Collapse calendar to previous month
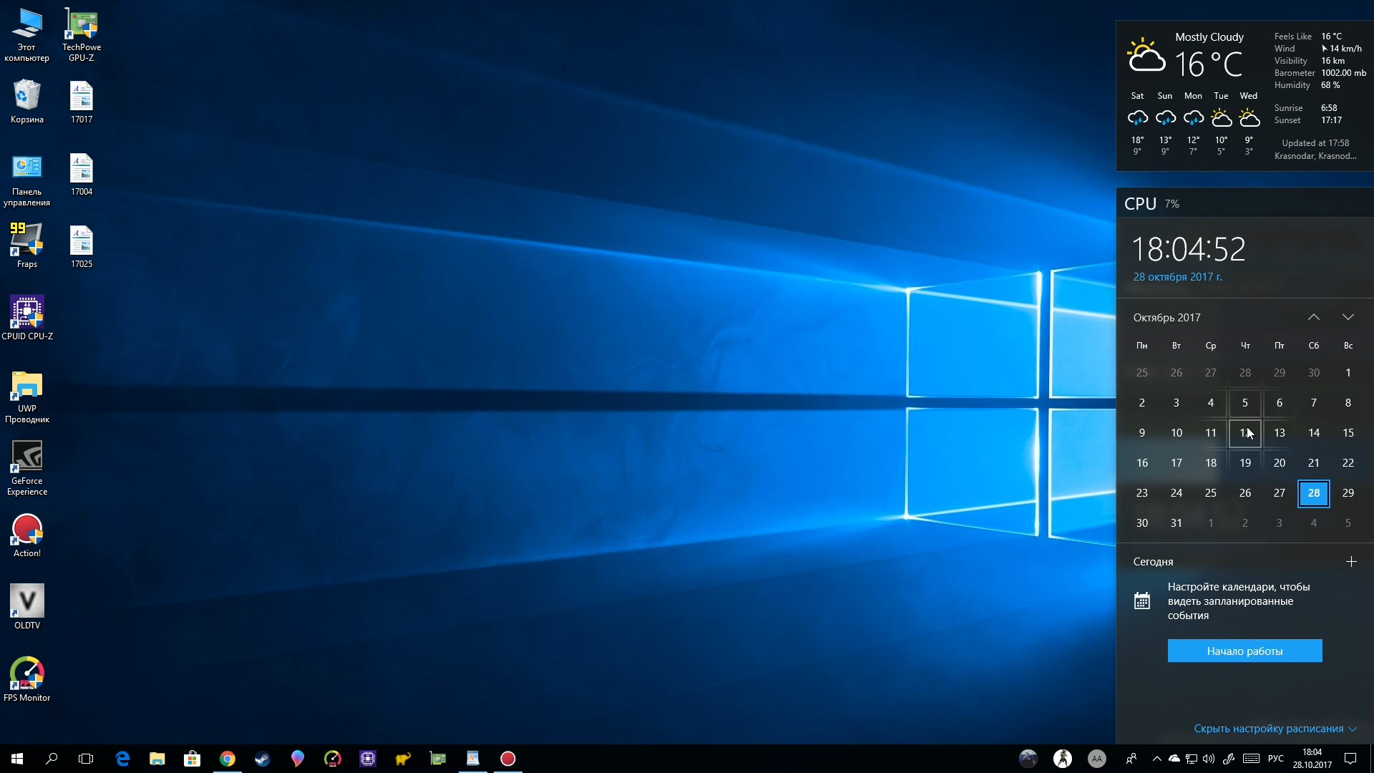This screenshot has width=1374, height=773. 1314,316
